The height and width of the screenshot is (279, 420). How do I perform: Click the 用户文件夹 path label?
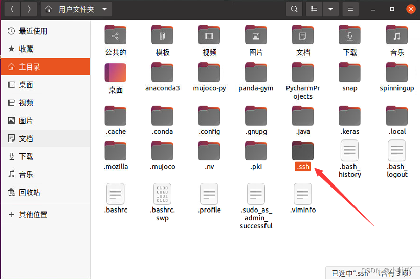point(76,9)
